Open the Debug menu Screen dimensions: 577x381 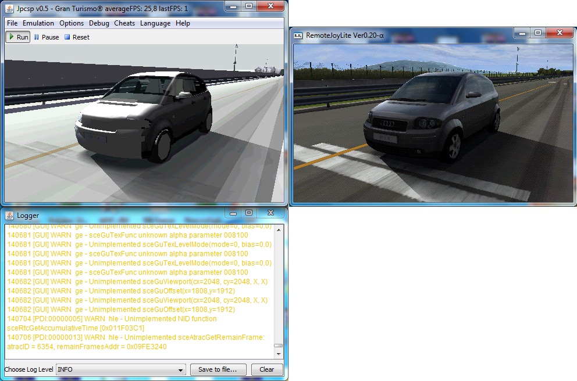pos(99,23)
